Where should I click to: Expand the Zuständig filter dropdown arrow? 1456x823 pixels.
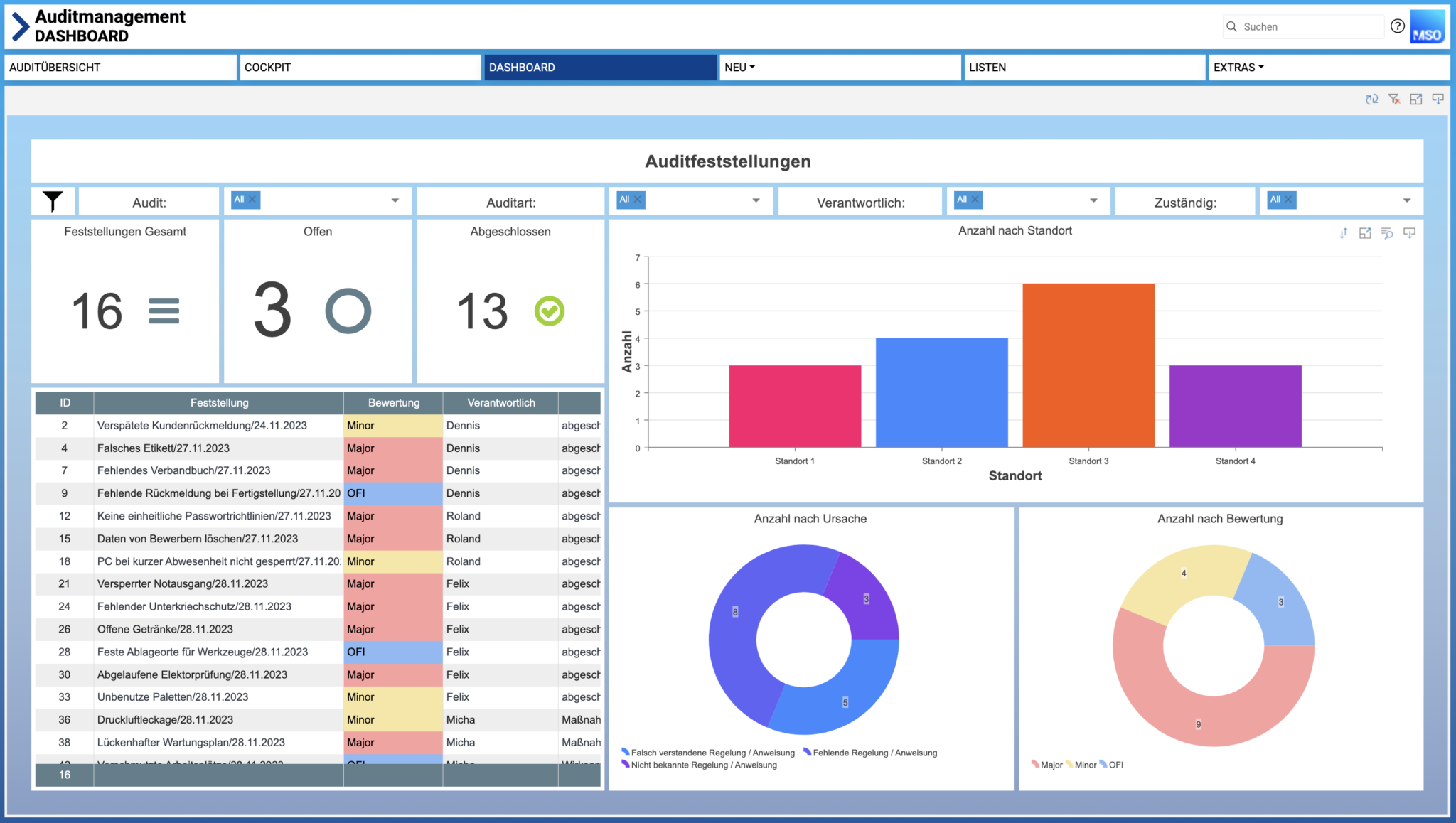1406,200
